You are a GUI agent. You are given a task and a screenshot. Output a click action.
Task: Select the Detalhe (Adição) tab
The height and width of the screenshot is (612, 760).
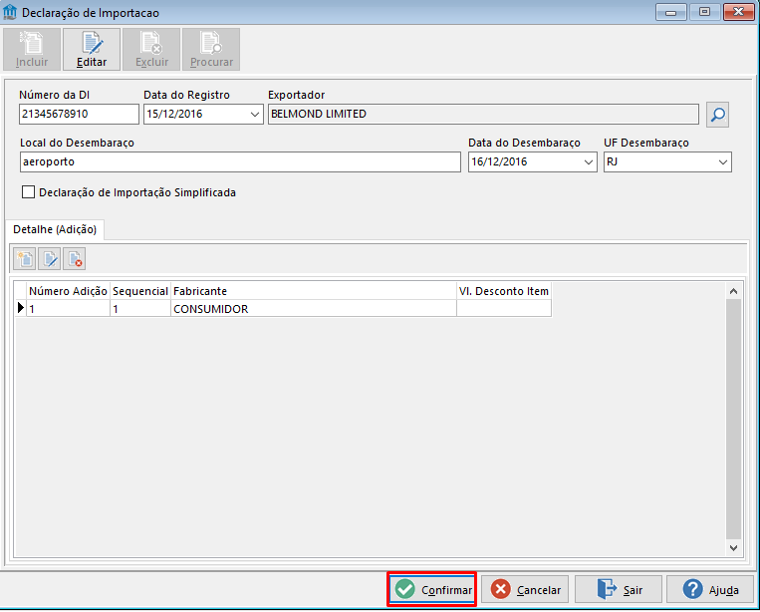(x=55, y=229)
